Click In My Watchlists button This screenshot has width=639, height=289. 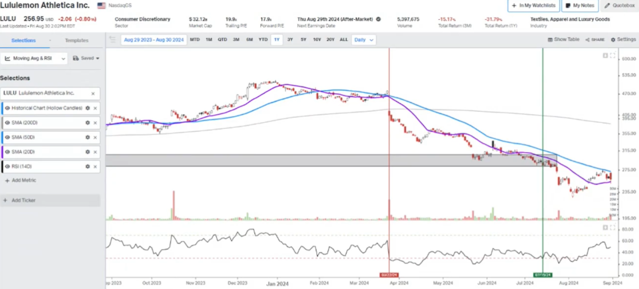533,5
